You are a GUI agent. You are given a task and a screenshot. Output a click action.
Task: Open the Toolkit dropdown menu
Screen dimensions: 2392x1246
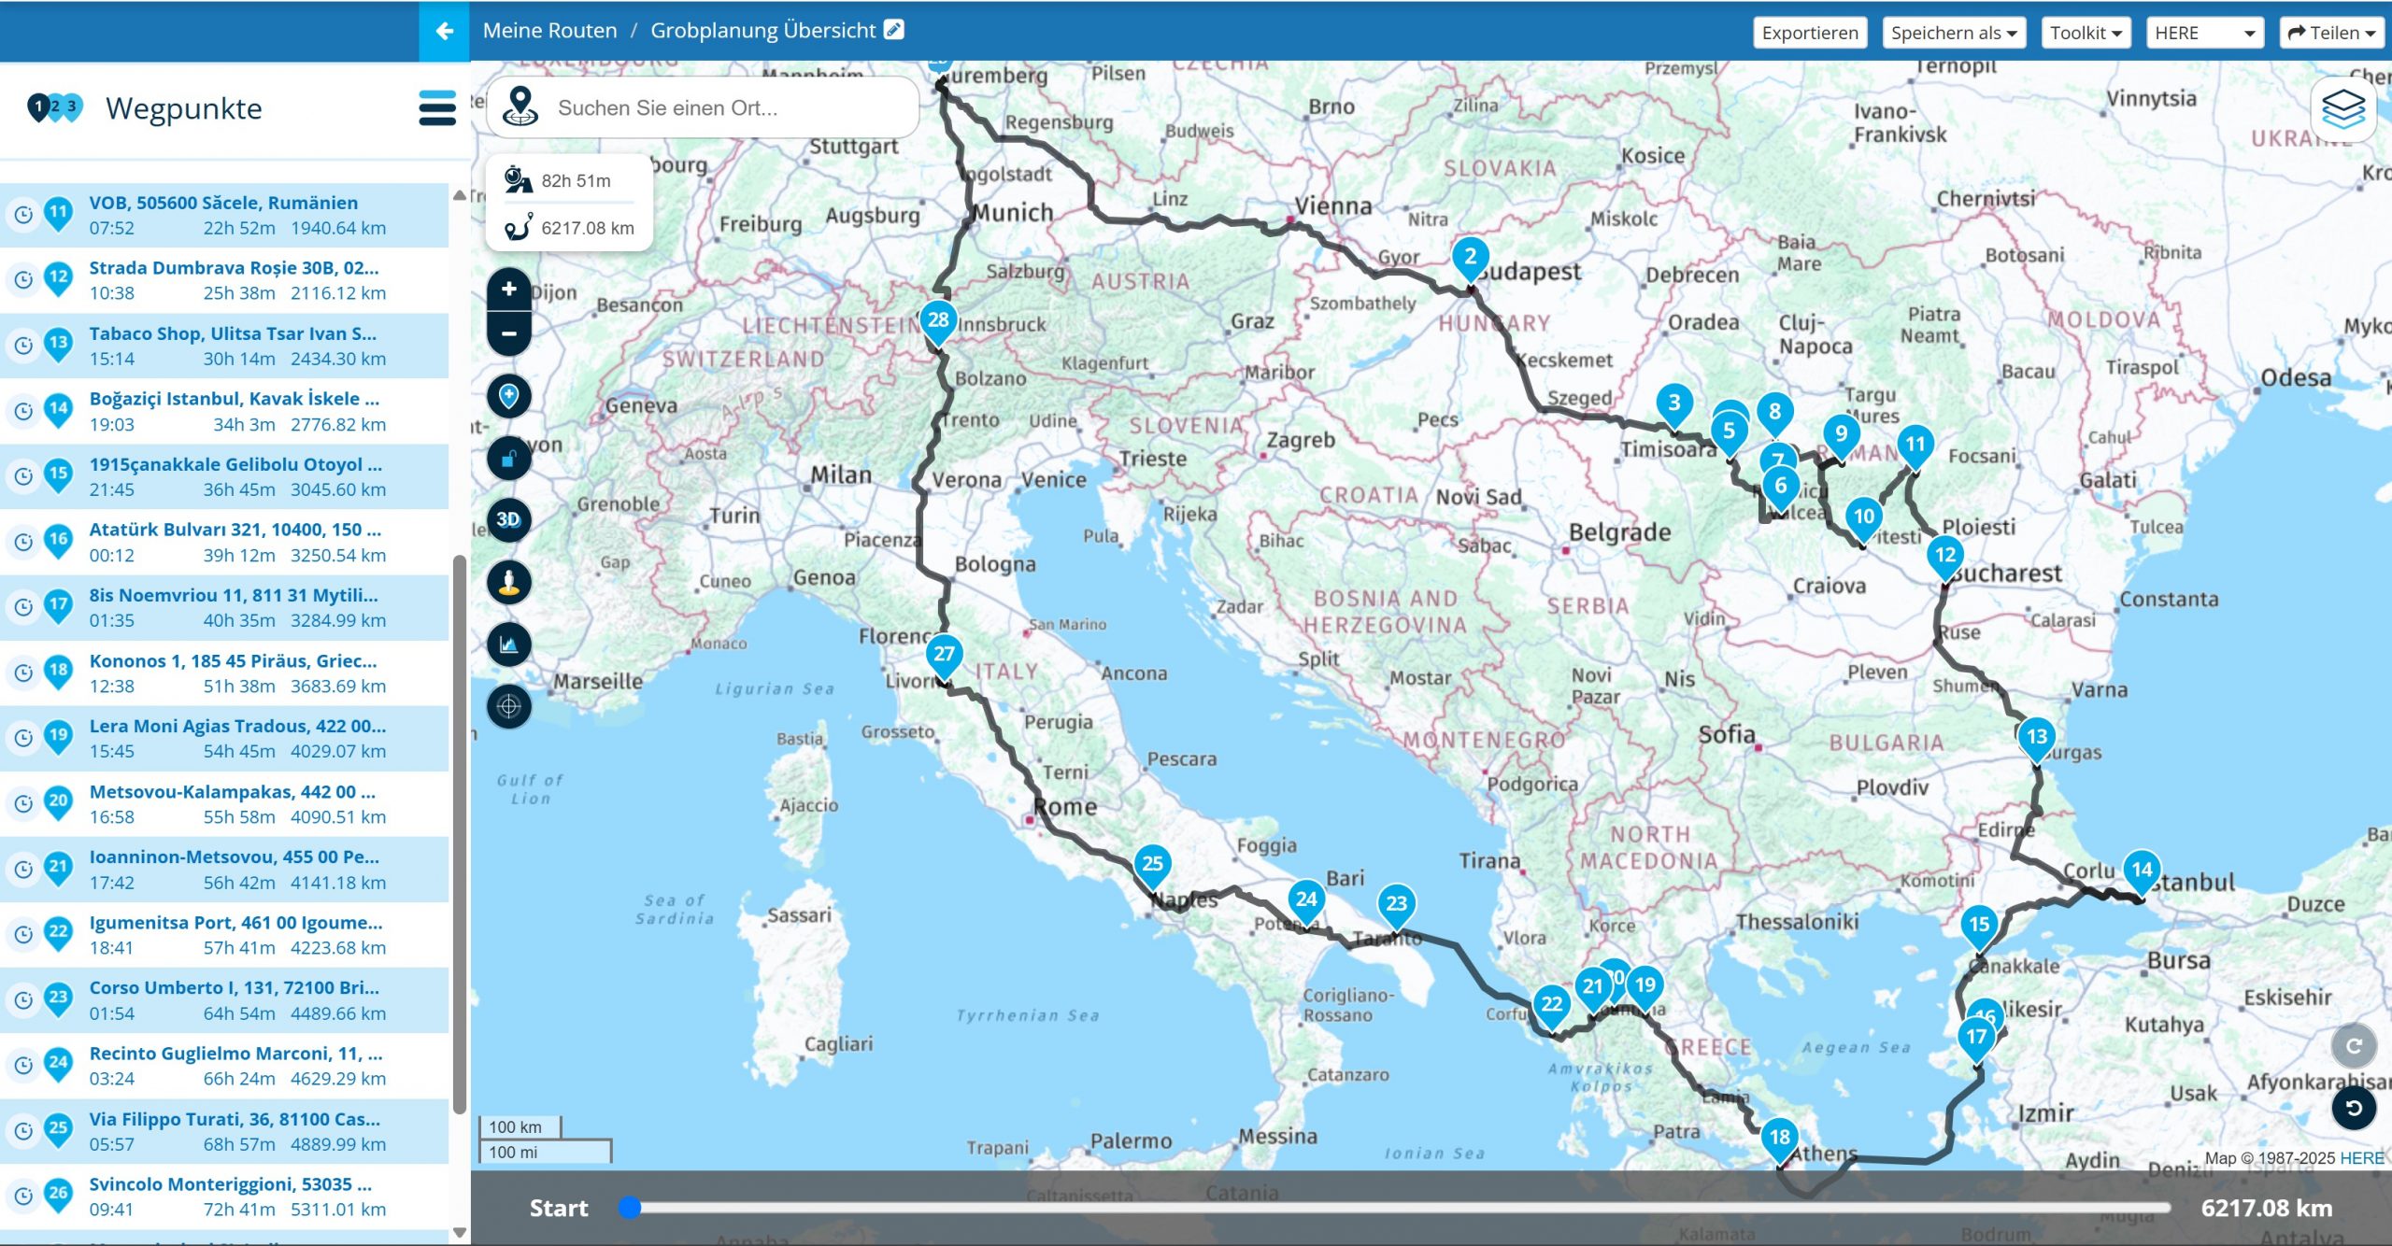(x=2085, y=33)
